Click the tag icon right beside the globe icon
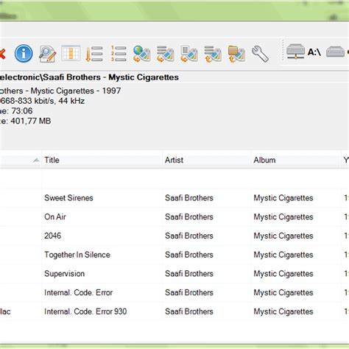Viewport: 349px width, 349px height. pyautogui.click(x=166, y=54)
